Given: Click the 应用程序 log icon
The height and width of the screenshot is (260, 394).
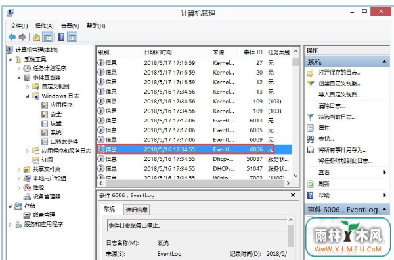Looking at the screenshot, I should (x=45, y=105).
